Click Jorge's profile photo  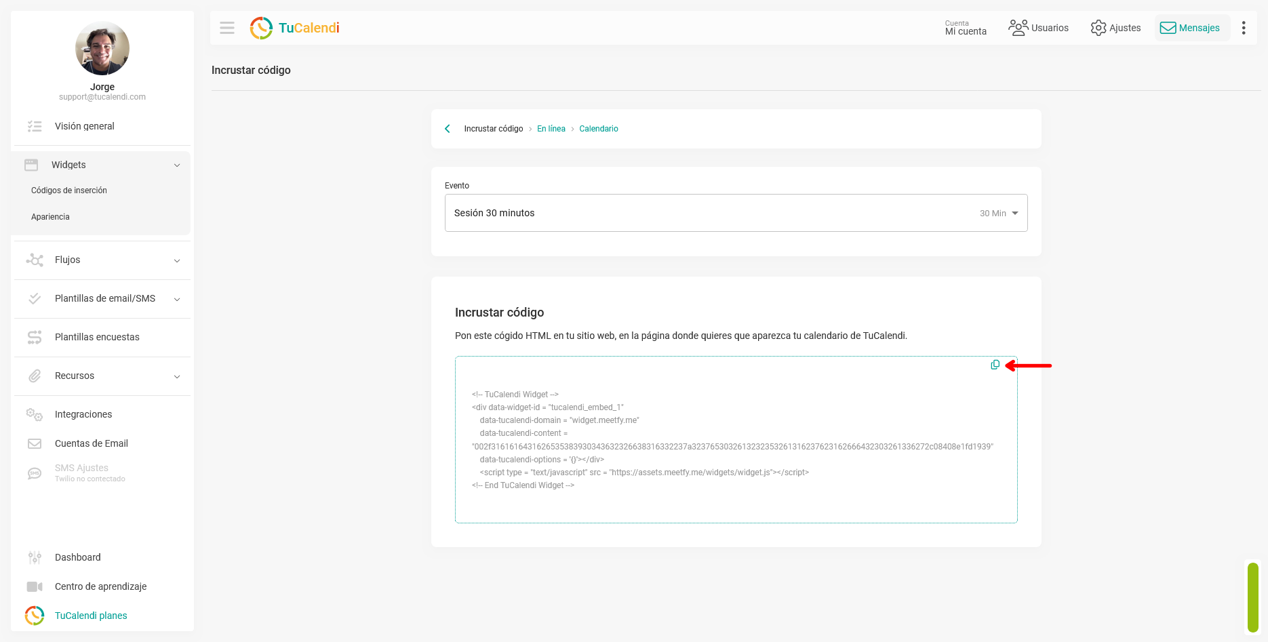102,48
